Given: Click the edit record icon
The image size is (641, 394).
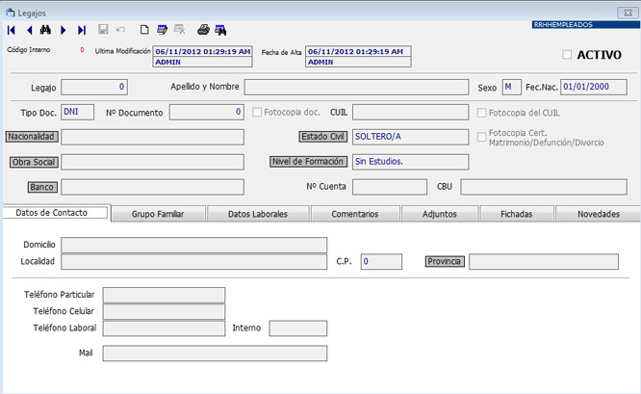Looking at the screenshot, I should [x=163, y=30].
